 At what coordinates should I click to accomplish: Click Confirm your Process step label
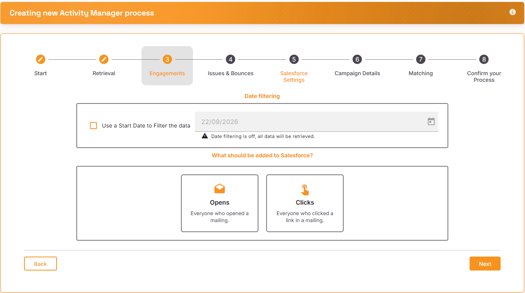click(484, 77)
